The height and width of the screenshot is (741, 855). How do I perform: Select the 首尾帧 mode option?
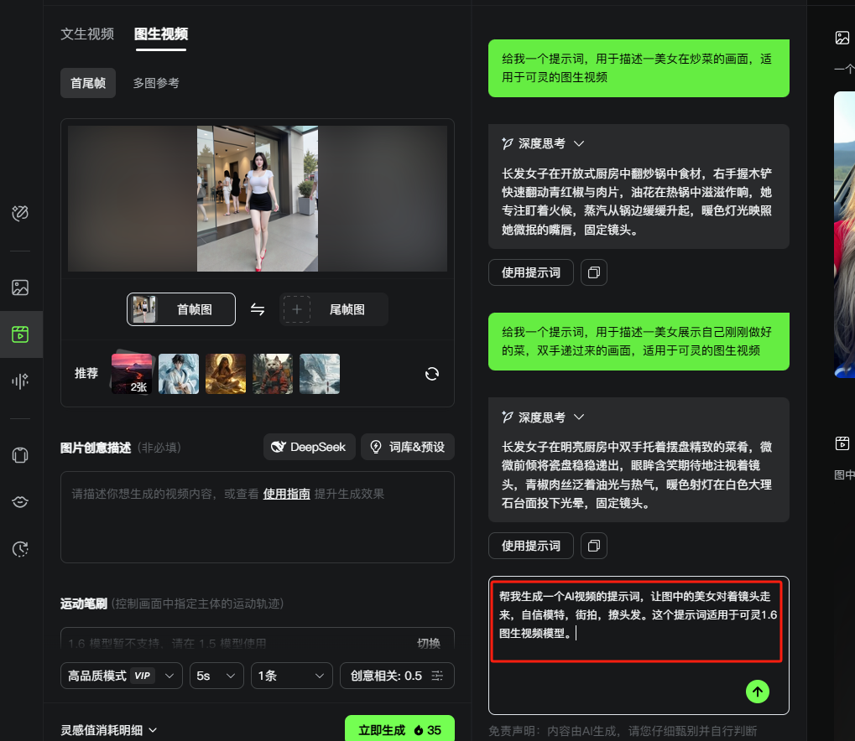coord(88,83)
